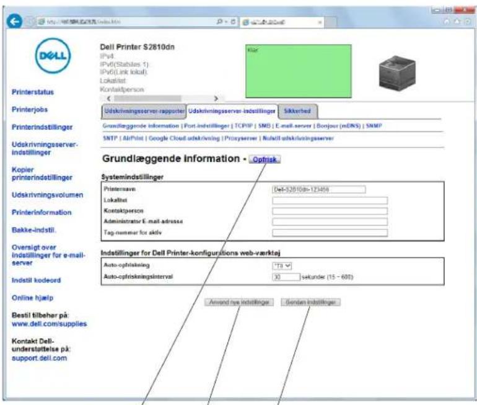Viewport: 477px width, 405px height.
Task: Open Udskrivningsserver-indstillinger sidebar link
Action: tap(45, 148)
